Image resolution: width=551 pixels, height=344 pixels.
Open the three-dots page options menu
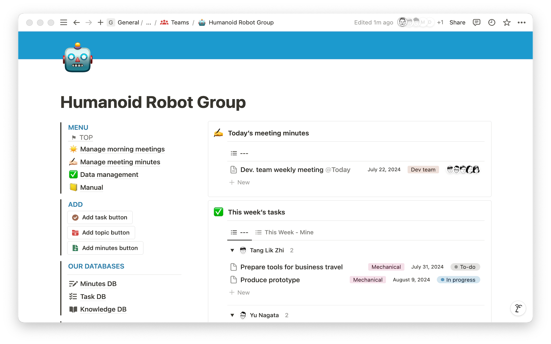[x=521, y=22]
